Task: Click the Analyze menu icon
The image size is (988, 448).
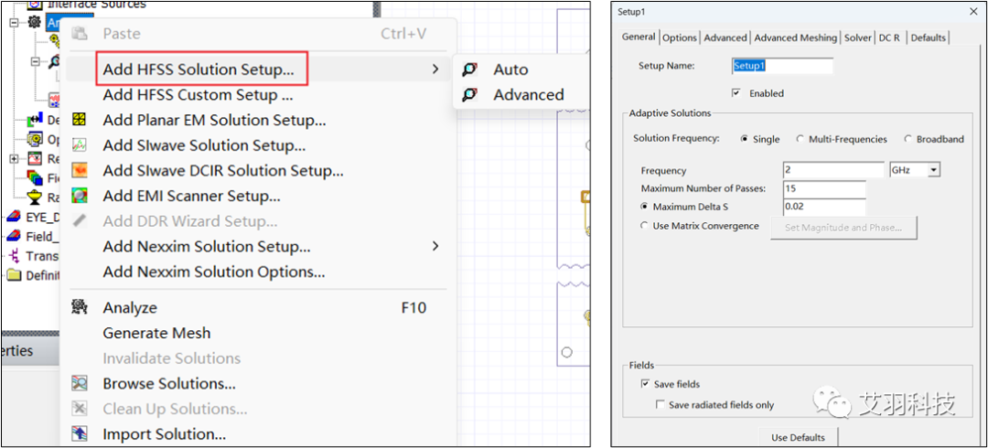Action: pyautogui.click(x=80, y=307)
